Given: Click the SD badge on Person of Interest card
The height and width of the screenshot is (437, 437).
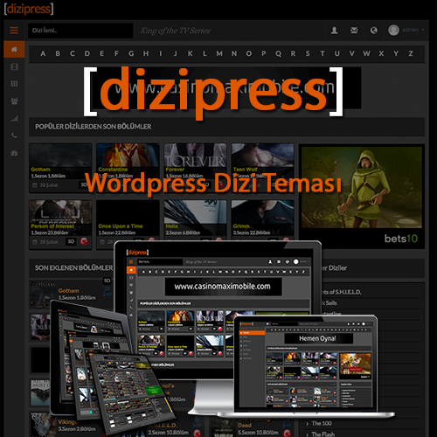Looking at the screenshot, I should (71, 241).
